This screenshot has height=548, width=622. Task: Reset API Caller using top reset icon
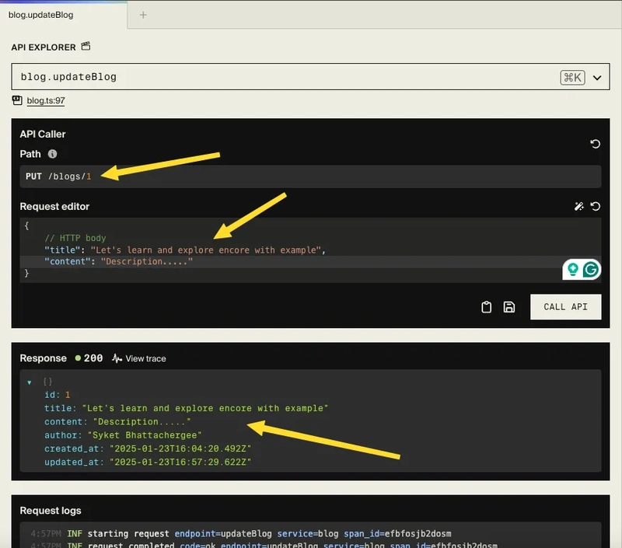click(x=595, y=144)
